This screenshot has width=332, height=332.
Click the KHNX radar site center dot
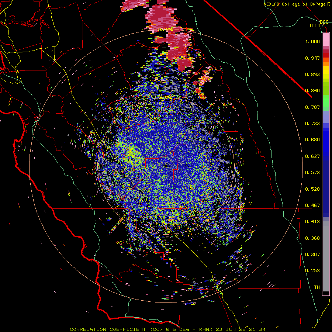[x=166, y=166]
